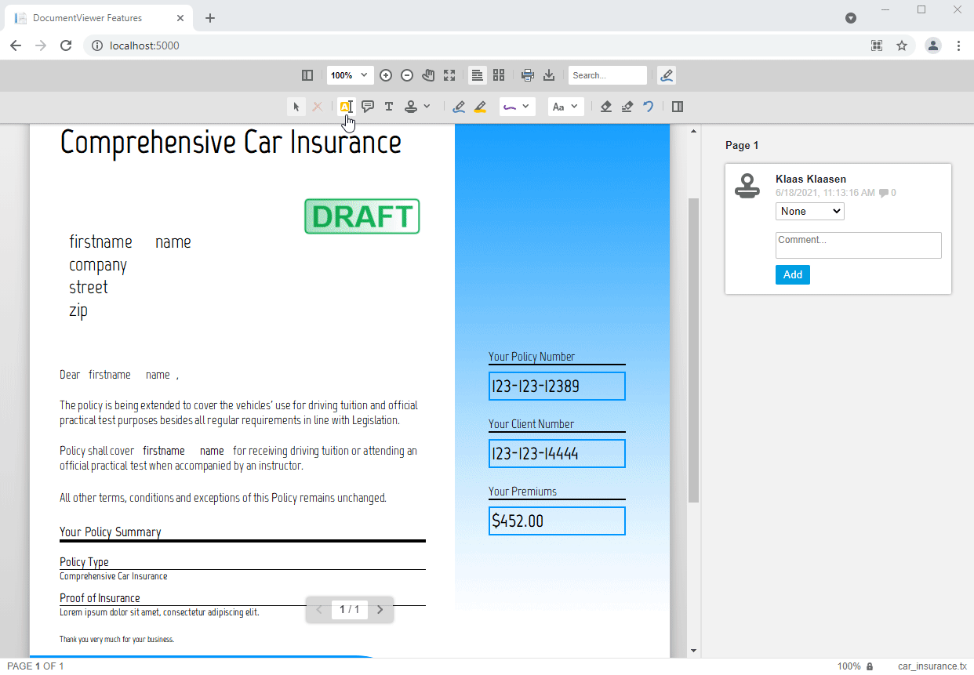Zoom in with the plus circle icon
The width and height of the screenshot is (974, 675).
click(386, 75)
